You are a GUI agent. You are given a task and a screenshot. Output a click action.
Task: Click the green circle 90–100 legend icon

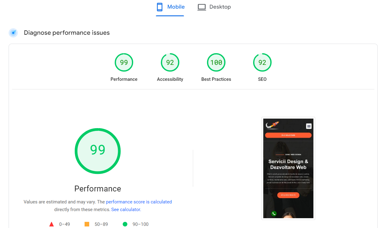tap(125, 224)
